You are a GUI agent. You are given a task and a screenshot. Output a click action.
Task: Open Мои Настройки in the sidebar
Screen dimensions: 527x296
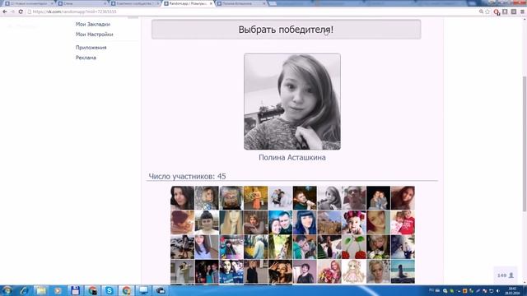click(x=94, y=35)
